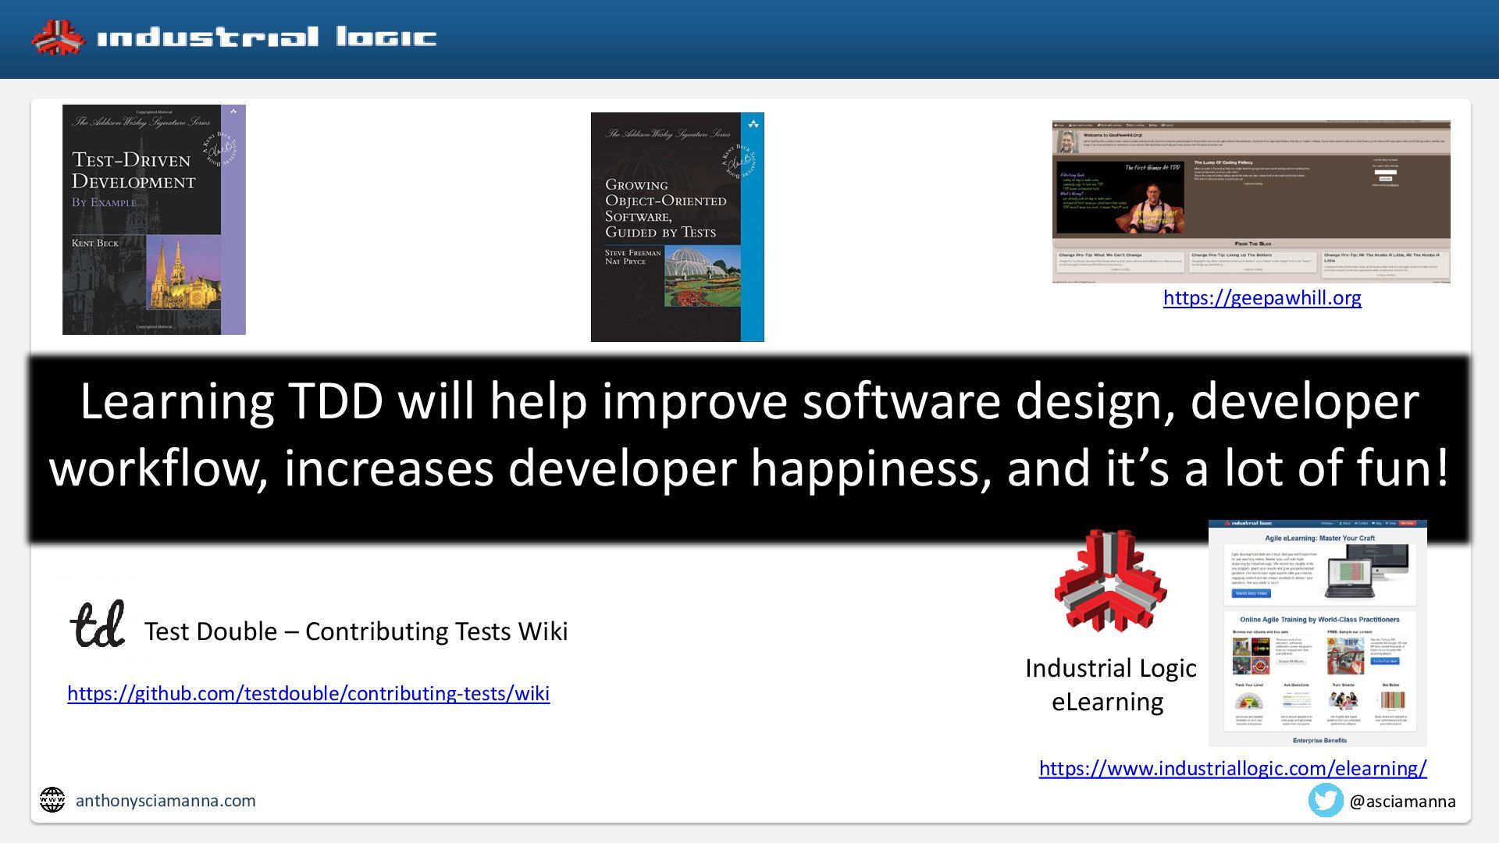Select the anthonysciamanna.com text
This screenshot has width=1499, height=843.
tap(166, 800)
